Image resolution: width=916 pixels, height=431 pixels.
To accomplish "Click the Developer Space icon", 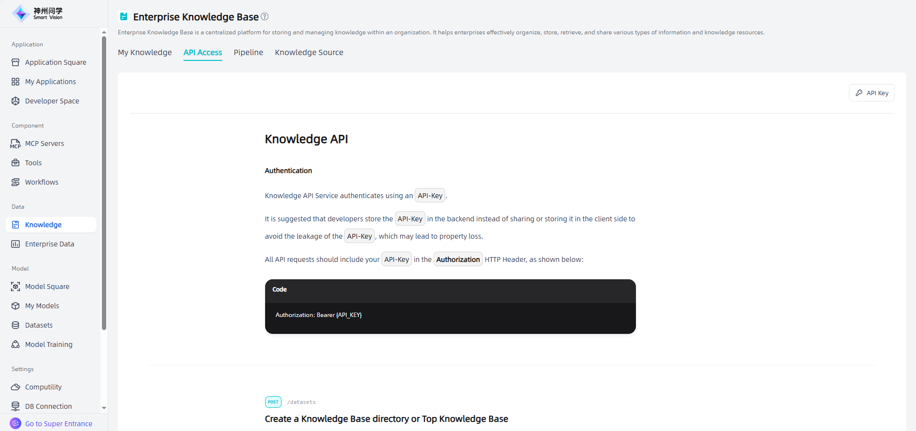I will point(15,101).
